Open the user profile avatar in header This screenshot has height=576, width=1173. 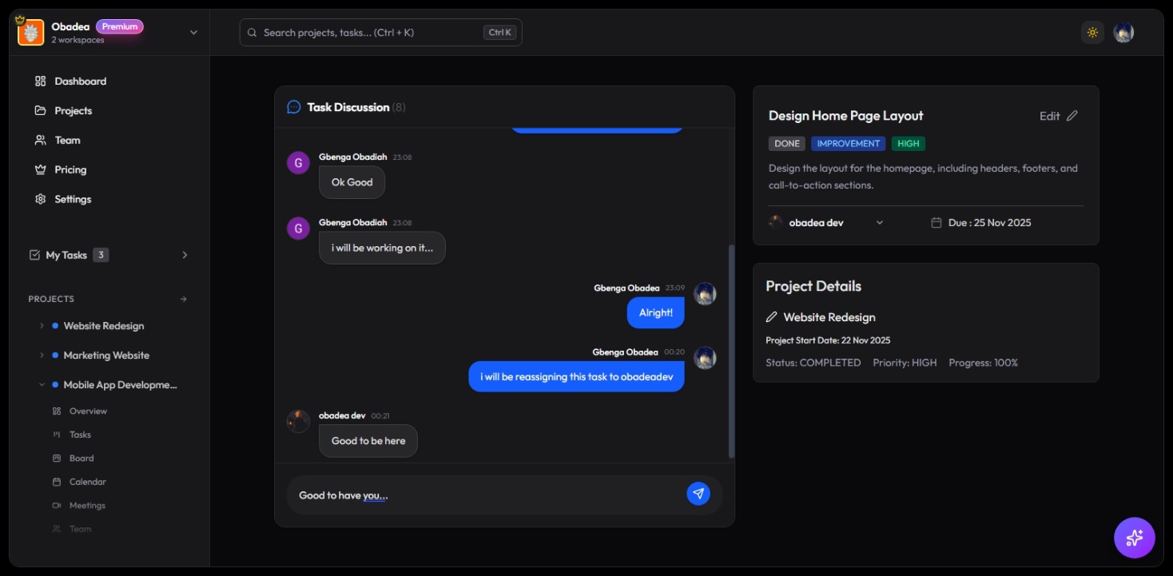[x=1123, y=33]
